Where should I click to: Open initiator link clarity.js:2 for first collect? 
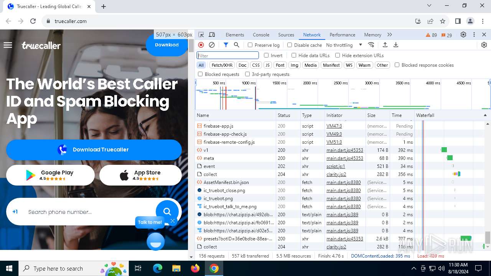[336, 174]
